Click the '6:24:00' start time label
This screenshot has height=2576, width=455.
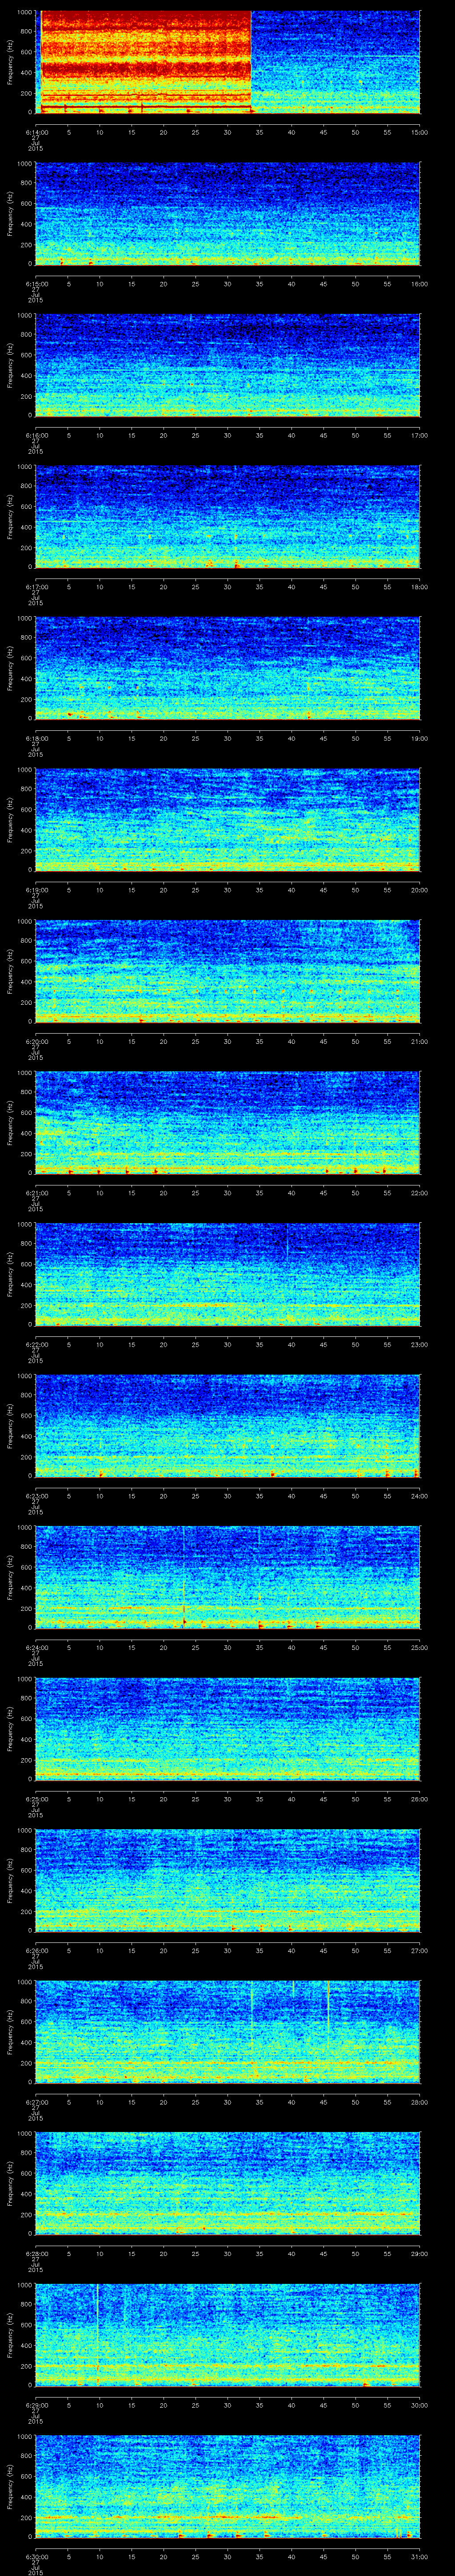coord(36,1647)
